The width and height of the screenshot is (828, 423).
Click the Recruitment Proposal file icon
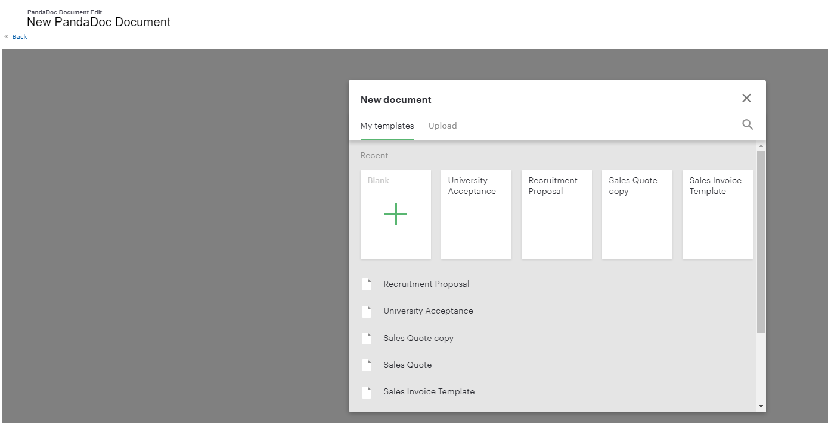(367, 284)
